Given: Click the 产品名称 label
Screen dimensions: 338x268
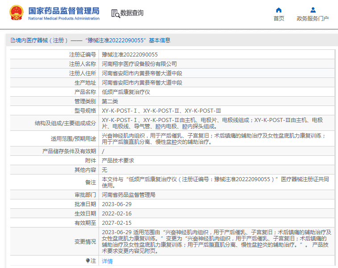Looking at the screenshot, I should tap(85, 92).
